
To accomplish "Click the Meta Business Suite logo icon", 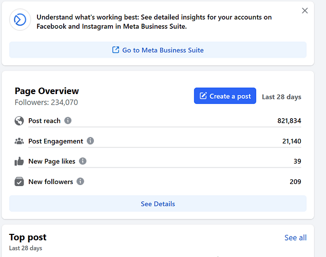I will click(x=20, y=20).
